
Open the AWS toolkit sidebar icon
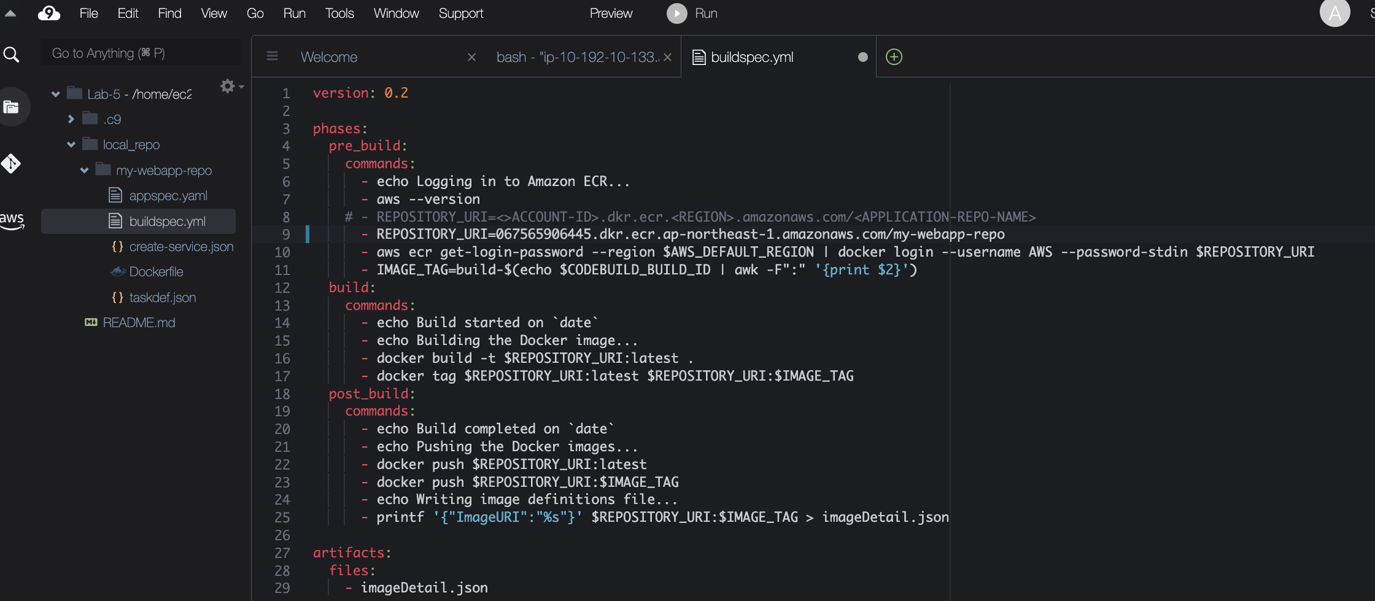12,220
